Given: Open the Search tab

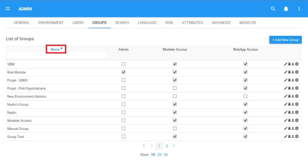Looking at the screenshot, I should pyautogui.click(x=122, y=22).
